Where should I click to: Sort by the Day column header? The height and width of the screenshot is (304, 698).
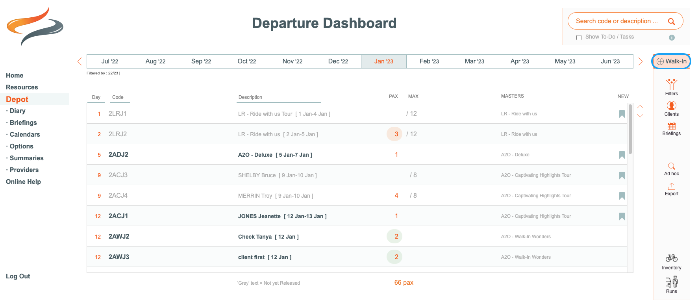[x=96, y=97]
